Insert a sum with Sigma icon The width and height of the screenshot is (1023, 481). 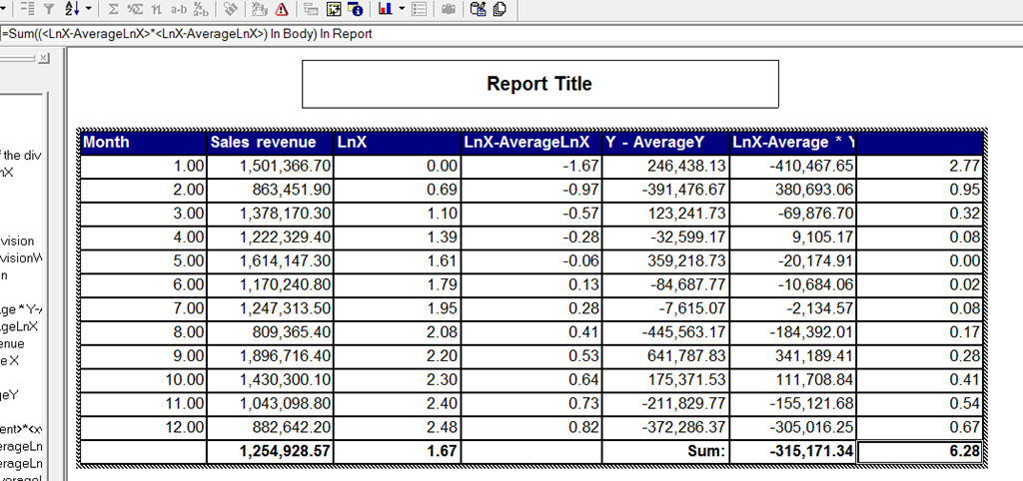click(113, 9)
